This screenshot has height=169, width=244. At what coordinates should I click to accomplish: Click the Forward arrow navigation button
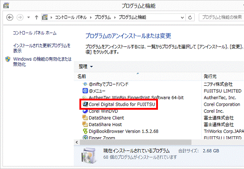20,17
